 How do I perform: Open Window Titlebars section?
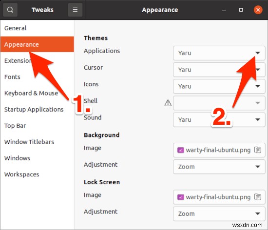pyautogui.click(x=37, y=142)
